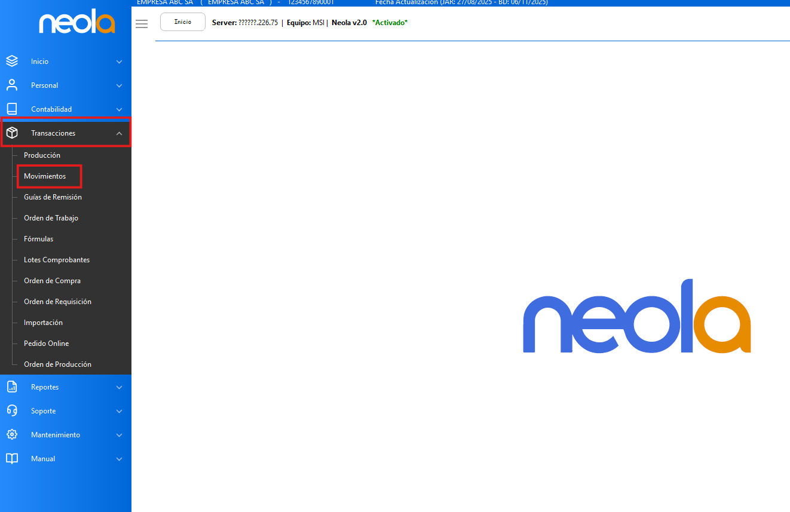The height and width of the screenshot is (512, 790).
Task: Open Guías de Remisión submenu item
Action: coord(53,197)
